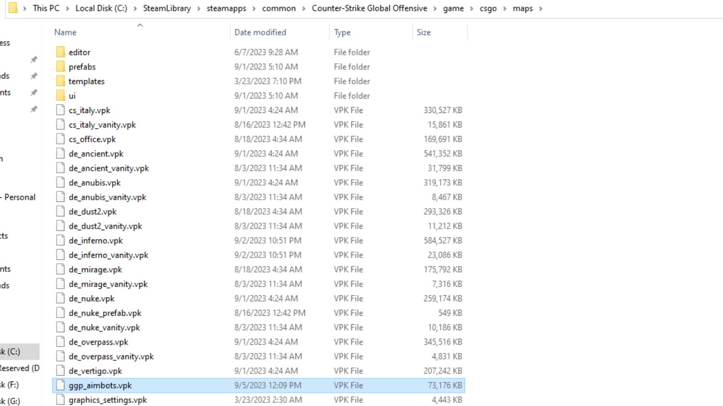Sort by the Date modified column header
This screenshot has width=723, height=406.
pyautogui.click(x=260, y=32)
